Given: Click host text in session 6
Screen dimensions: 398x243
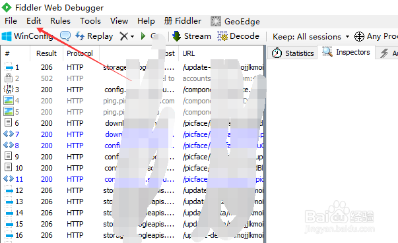Looking at the screenshot, I should 114,123.
